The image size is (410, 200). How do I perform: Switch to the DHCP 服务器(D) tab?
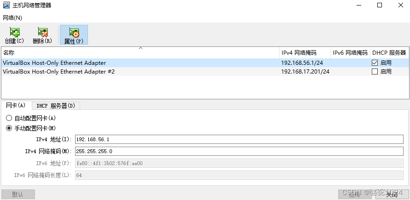[x=56, y=106]
